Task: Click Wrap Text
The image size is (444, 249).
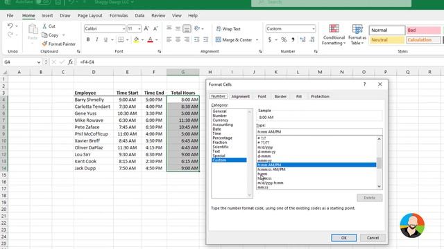Action: click(x=228, y=29)
